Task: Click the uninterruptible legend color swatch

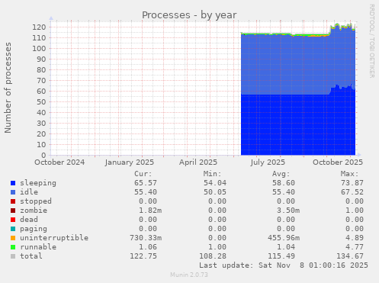Action: (13, 238)
